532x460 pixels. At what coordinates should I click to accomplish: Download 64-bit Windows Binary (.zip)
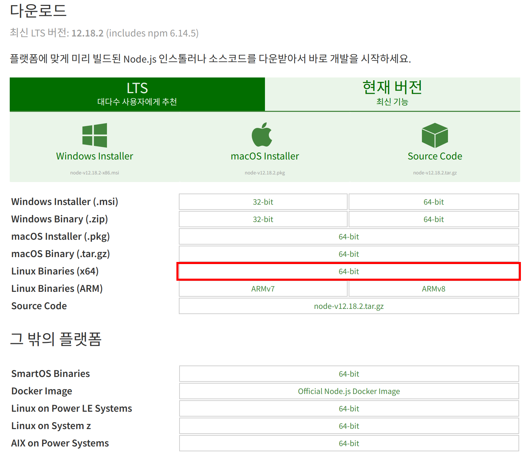[434, 219]
